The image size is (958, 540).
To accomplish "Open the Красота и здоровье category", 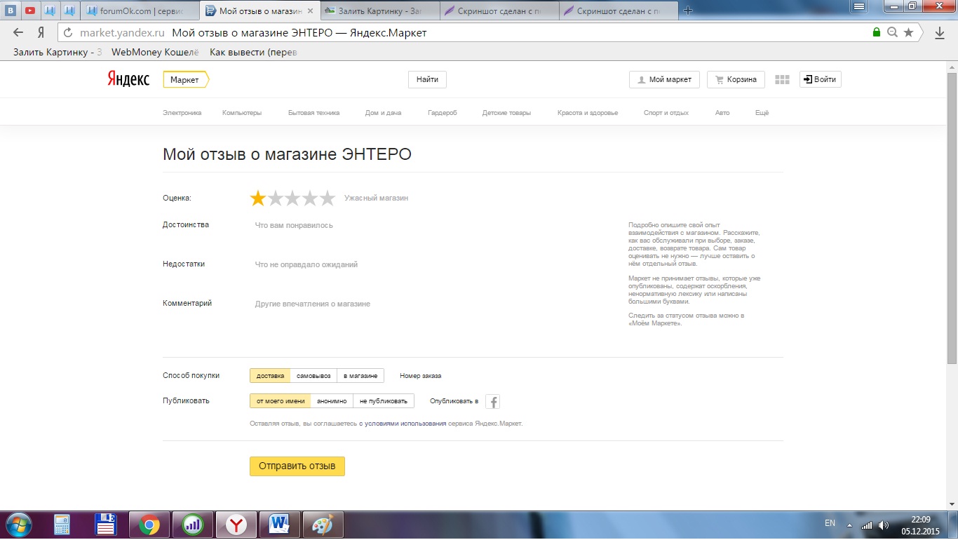I will pos(588,113).
